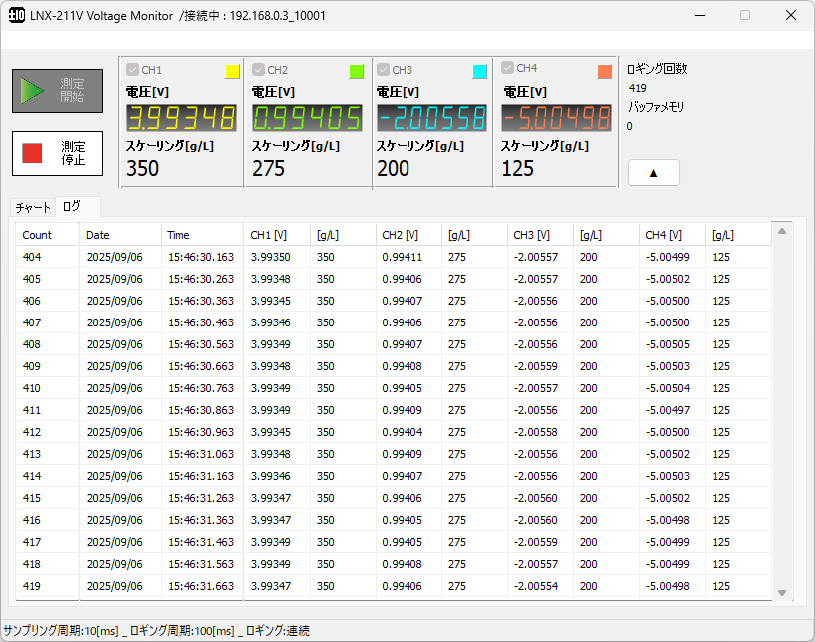Click the CH1 scaling value 350
The width and height of the screenshot is (815, 642).
pos(143,169)
